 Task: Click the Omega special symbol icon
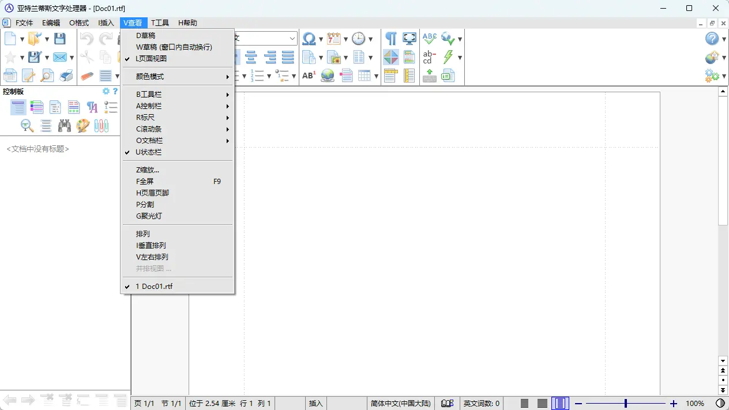click(x=309, y=39)
